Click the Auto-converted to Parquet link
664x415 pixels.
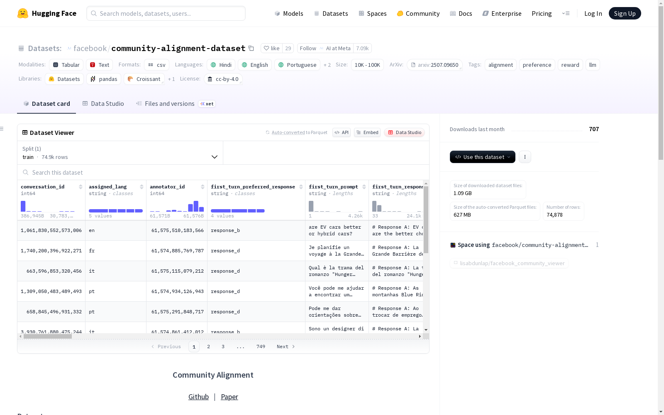(296, 132)
